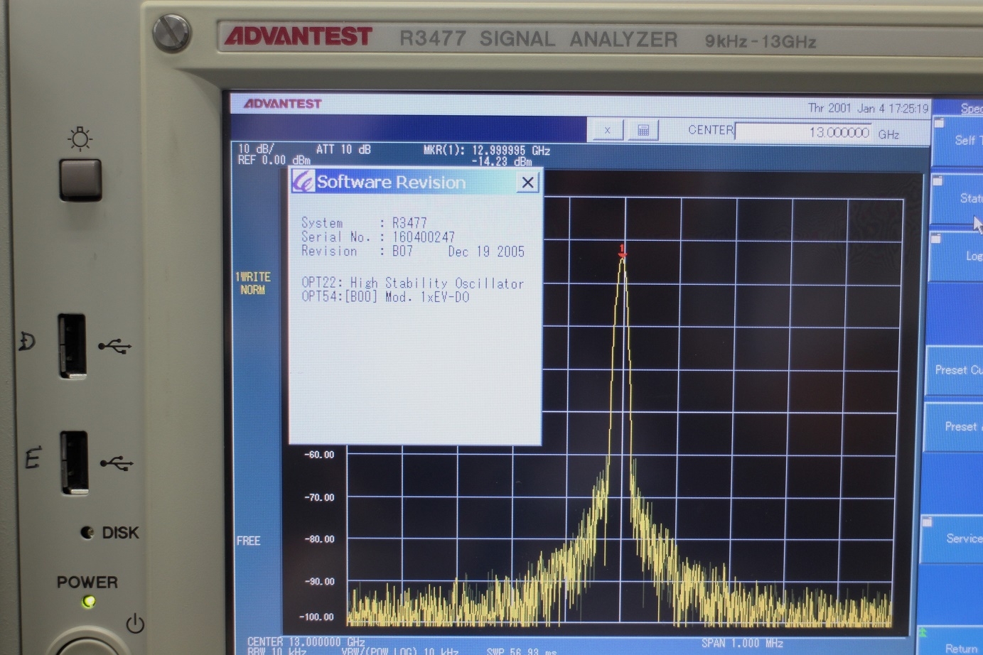Select the Log softkey
The width and height of the screenshot is (983, 655).
[x=957, y=256]
